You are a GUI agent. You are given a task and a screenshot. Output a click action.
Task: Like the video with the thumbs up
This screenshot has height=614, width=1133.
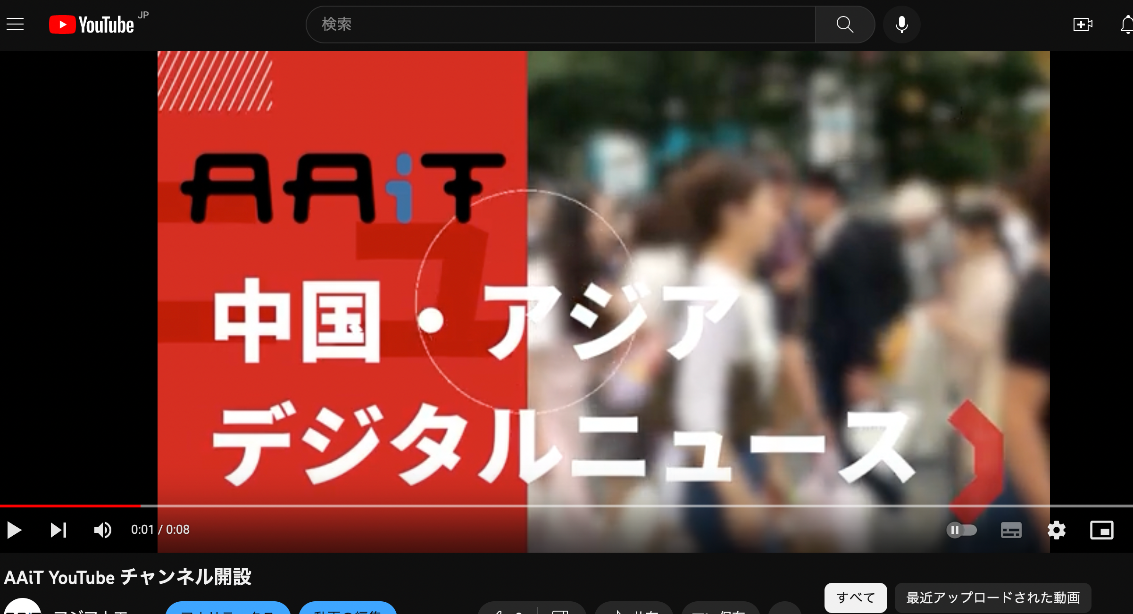point(505,611)
